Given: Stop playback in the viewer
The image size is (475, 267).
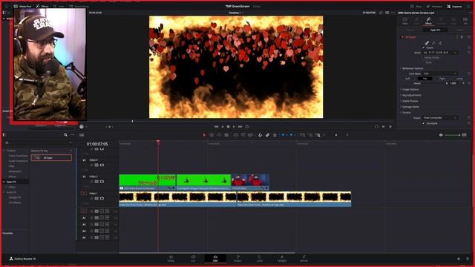Looking at the screenshot, I should (228, 127).
